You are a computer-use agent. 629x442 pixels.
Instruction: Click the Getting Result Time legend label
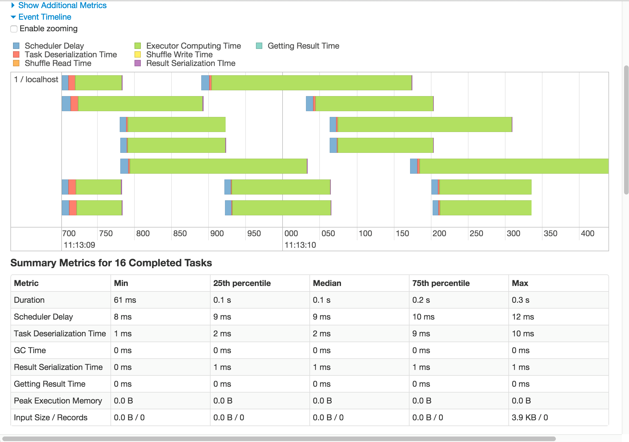coord(303,46)
